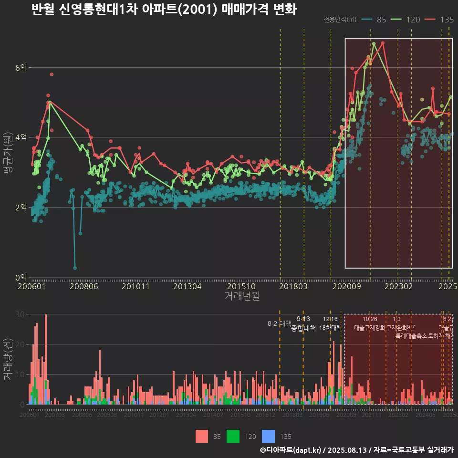The height and width of the screenshot is (458, 458).
Task: Click the 특례대출축소 annotation label
Action: [411, 336]
